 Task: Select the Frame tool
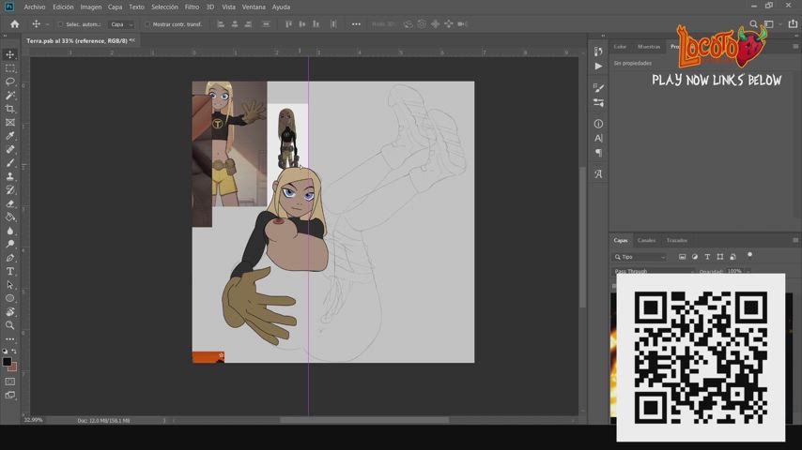point(9,122)
